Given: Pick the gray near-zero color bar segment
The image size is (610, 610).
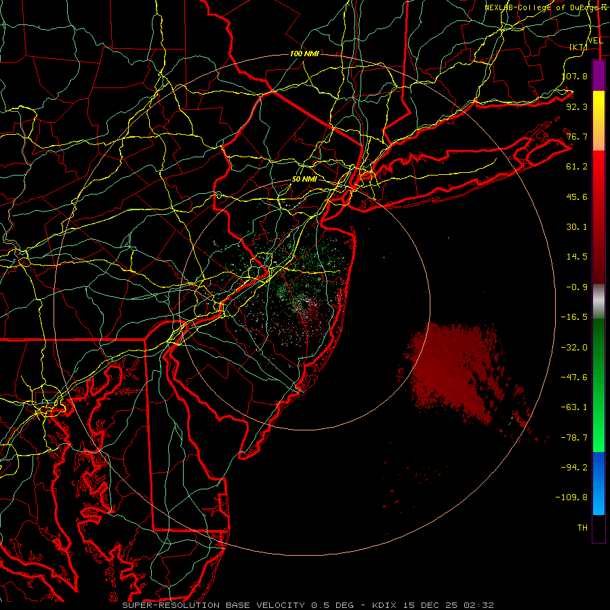Looking at the screenshot, I should point(598,302).
